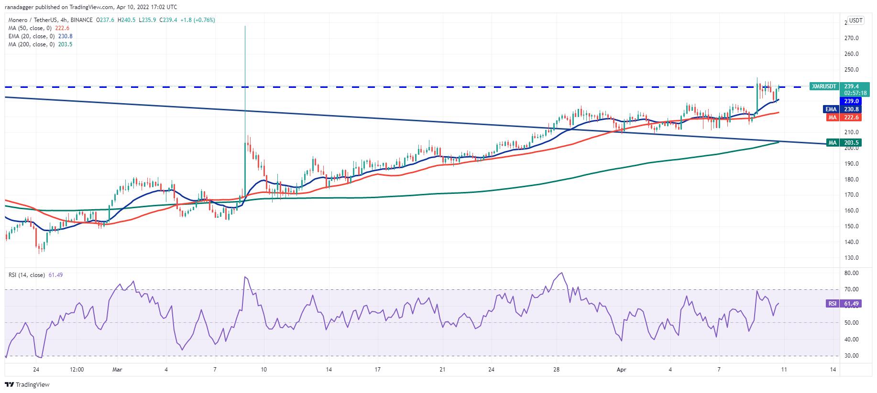Image resolution: width=877 pixels, height=393 pixels.
Task: Open the USDT currency selector
Action: 855,21
